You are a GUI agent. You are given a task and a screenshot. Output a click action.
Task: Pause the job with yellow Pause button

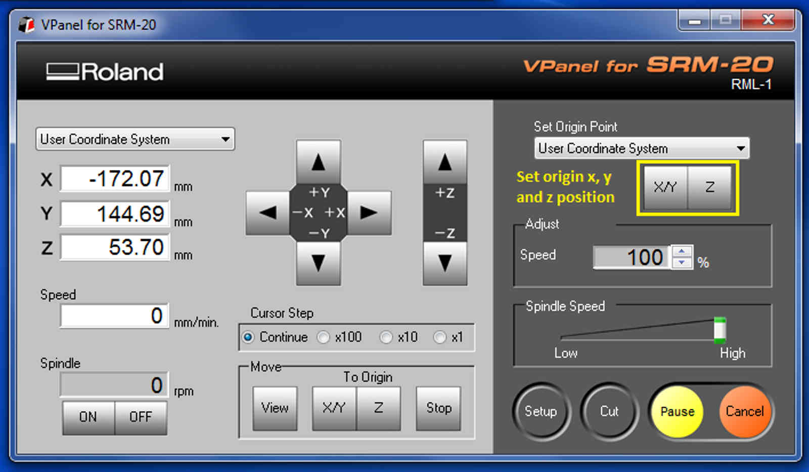click(678, 411)
